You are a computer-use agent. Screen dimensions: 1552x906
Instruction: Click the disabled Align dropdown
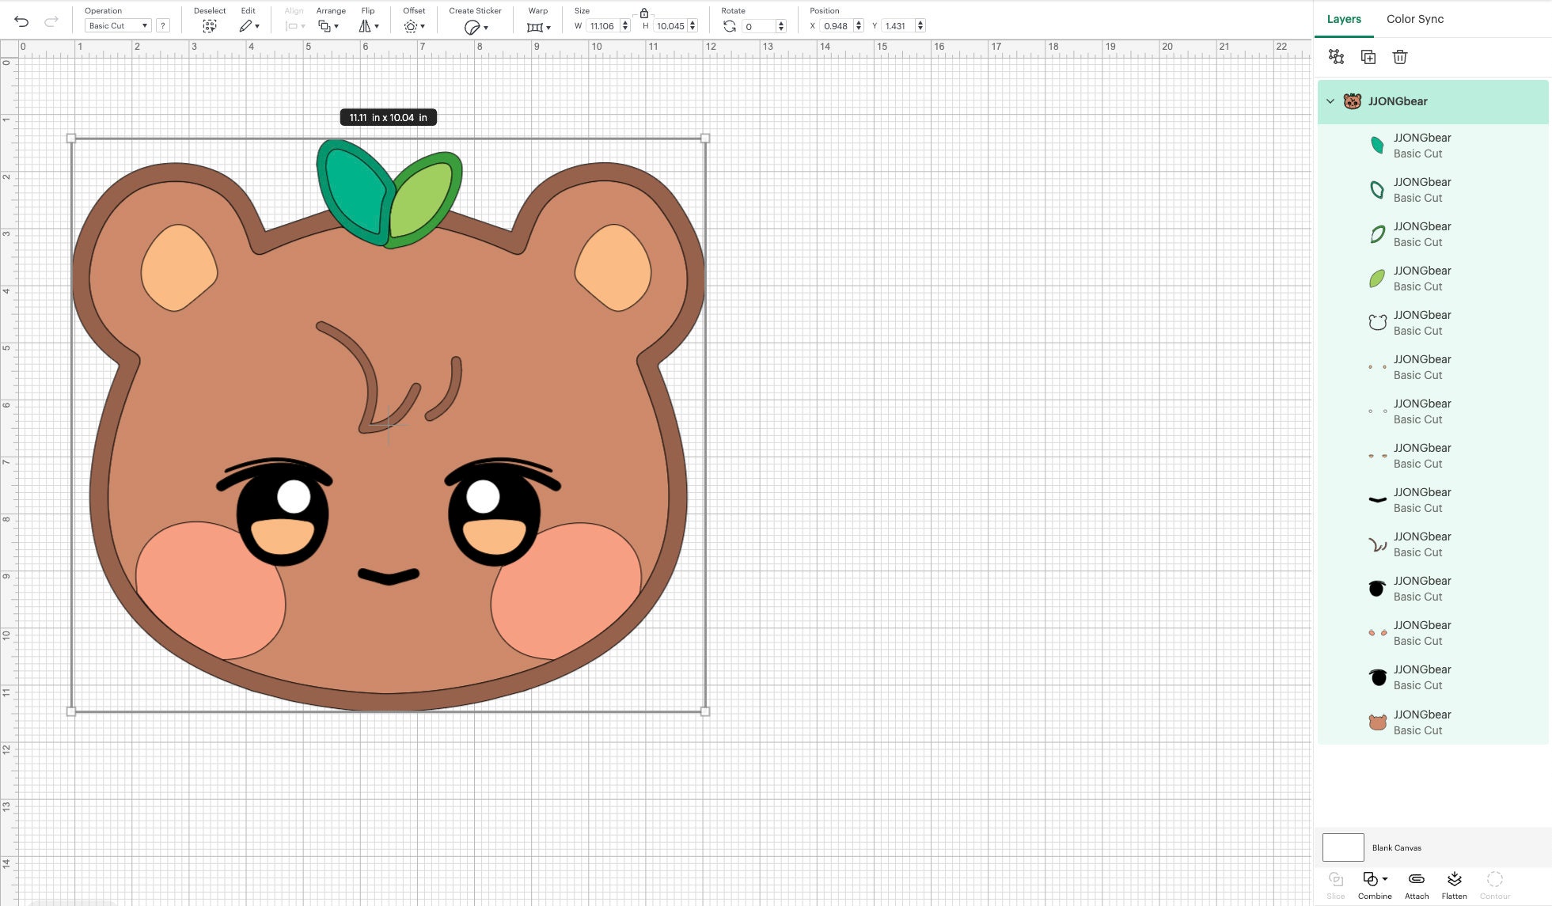tap(294, 26)
